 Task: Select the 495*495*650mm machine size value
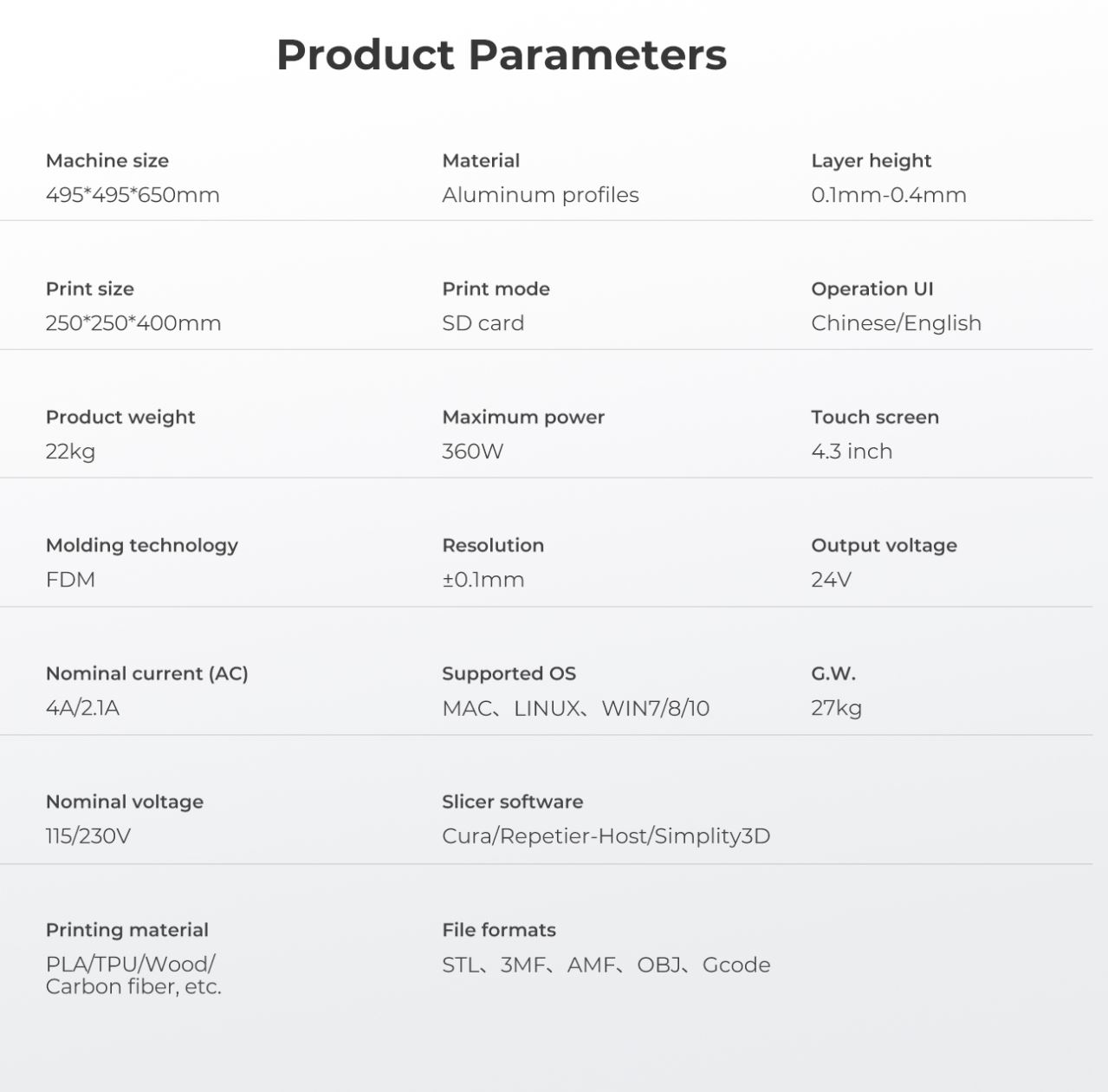coord(133,195)
